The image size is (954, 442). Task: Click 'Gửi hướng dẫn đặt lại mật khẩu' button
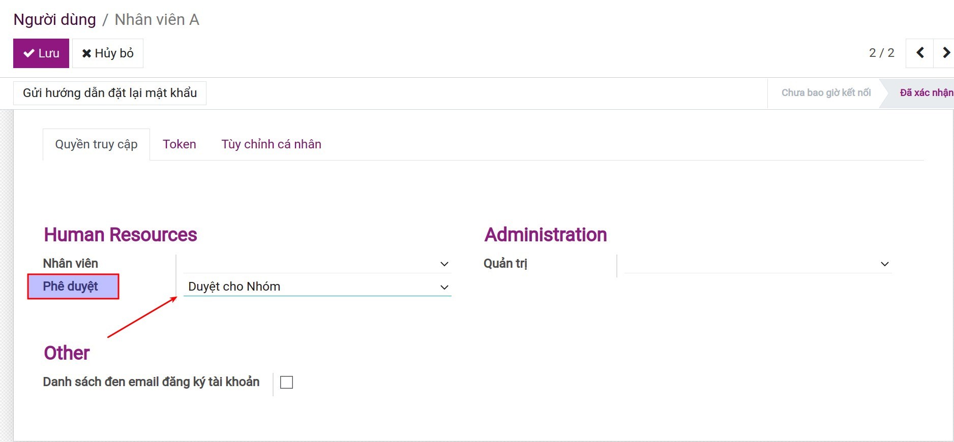(x=110, y=93)
